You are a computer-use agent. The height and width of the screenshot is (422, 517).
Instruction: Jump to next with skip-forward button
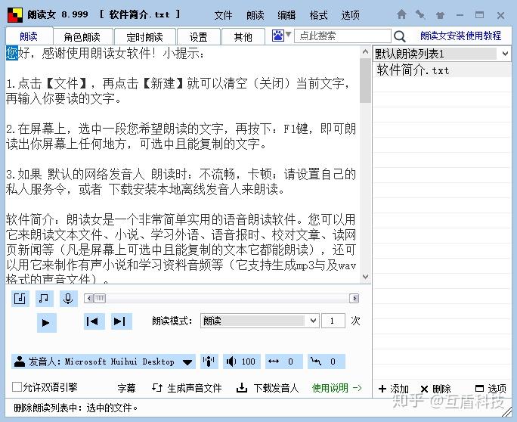pyautogui.click(x=122, y=321)
